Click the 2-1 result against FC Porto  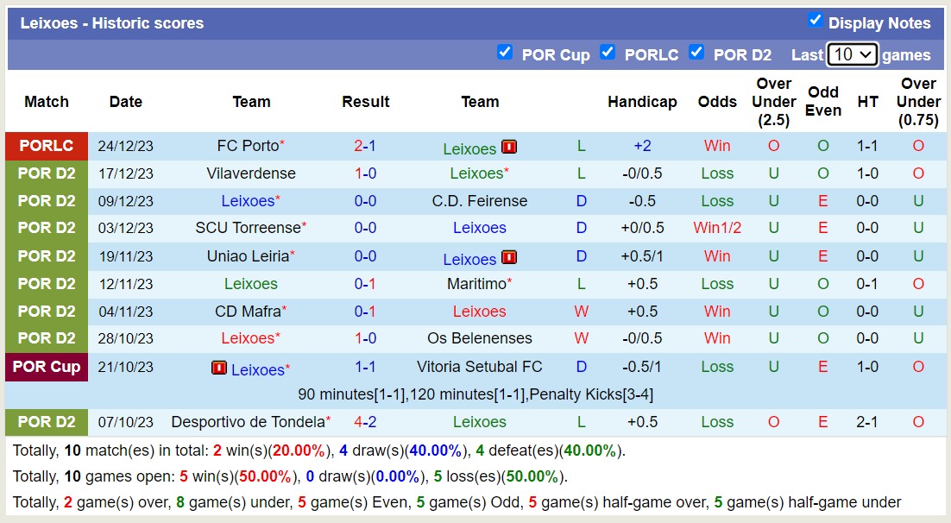pyautogui.click(x=365, y=146)
